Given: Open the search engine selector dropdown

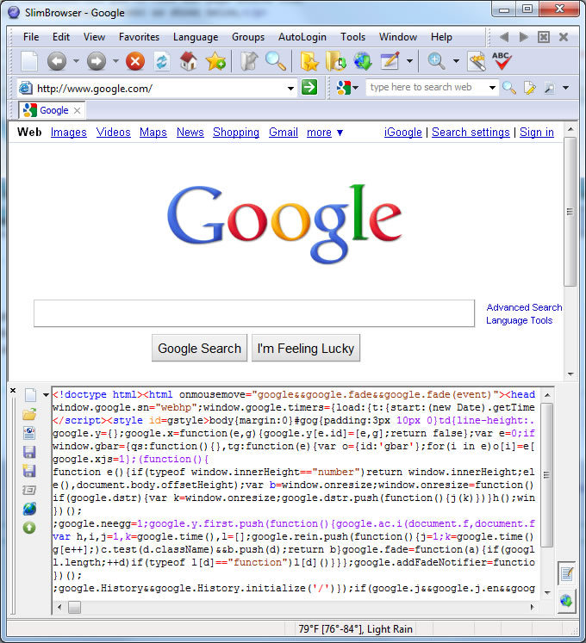Looking at the screenshot, I should 356,88.
